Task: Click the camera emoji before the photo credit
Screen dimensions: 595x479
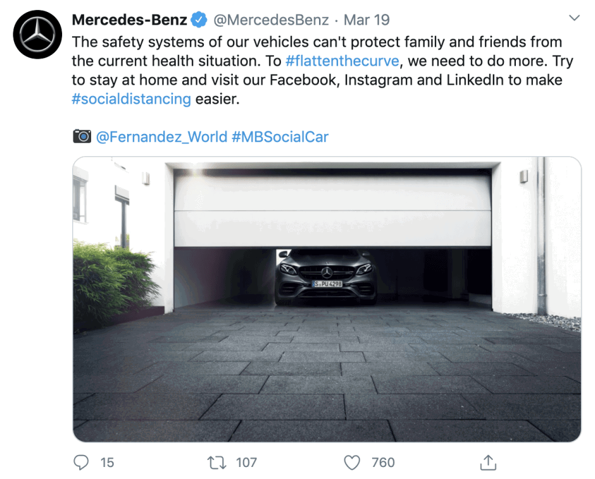Action: point(82,136)
